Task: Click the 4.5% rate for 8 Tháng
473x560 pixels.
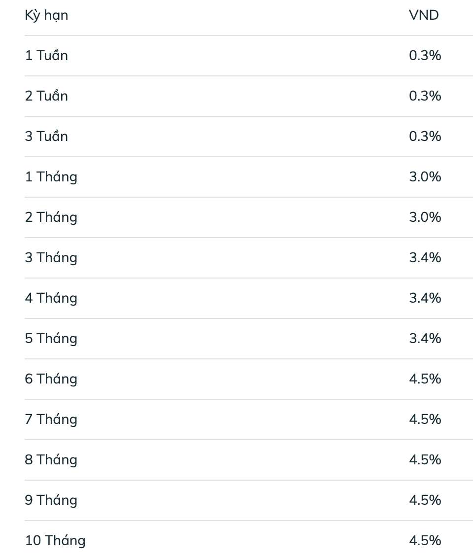Action: 425,459
